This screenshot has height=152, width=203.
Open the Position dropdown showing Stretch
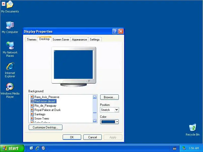109,110
